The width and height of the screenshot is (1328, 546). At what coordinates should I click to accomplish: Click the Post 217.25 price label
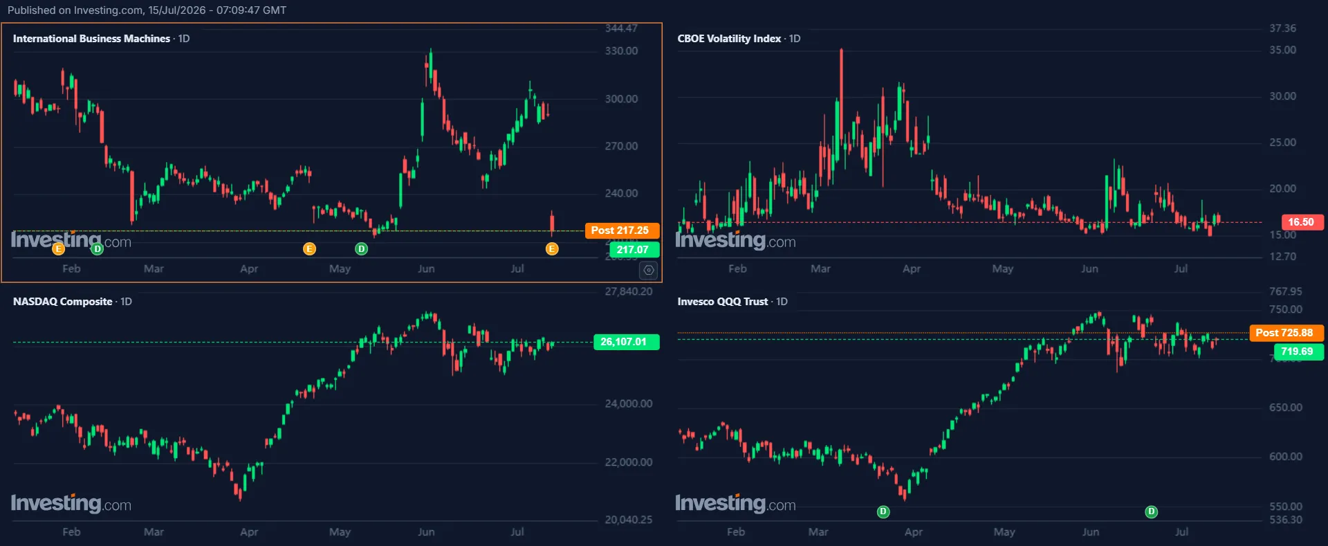(622, 230)
